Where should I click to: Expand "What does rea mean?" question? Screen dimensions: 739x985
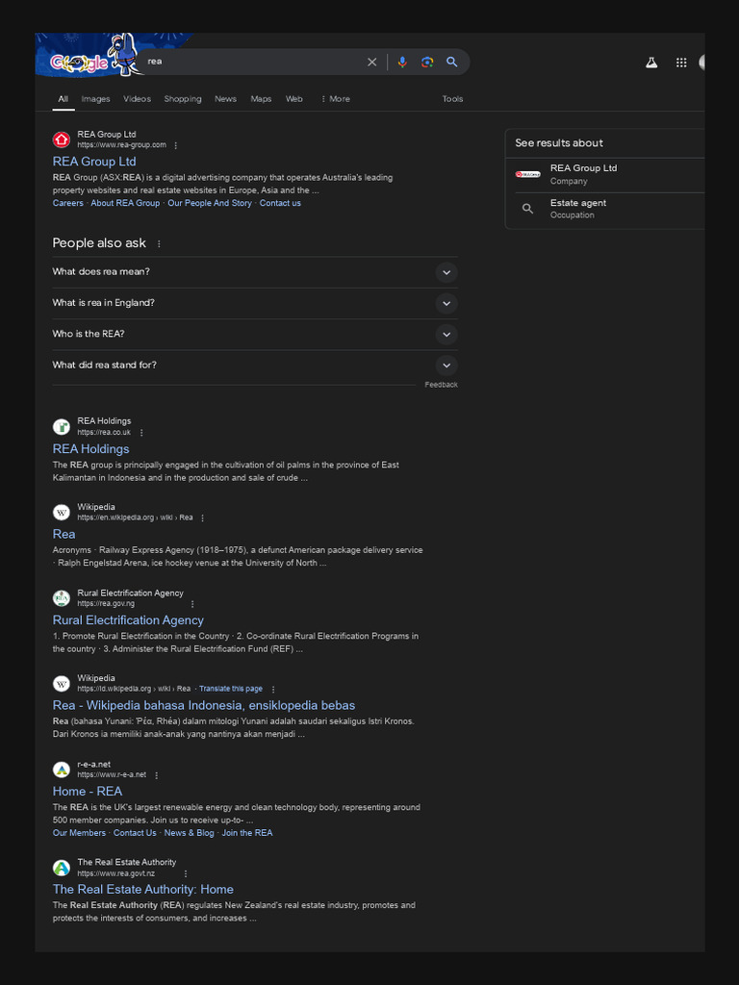(446, 272)
